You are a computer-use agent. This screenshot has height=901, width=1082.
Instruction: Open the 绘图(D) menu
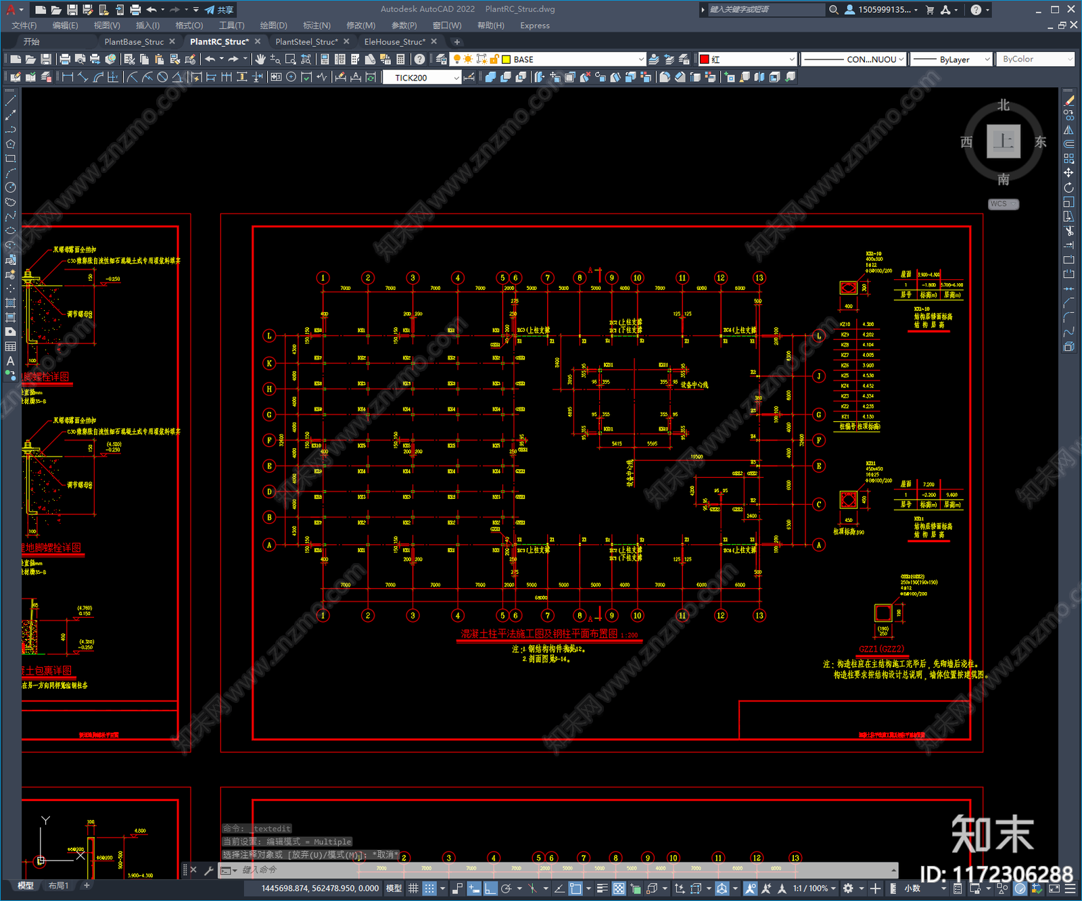click(x=274, y=25)
